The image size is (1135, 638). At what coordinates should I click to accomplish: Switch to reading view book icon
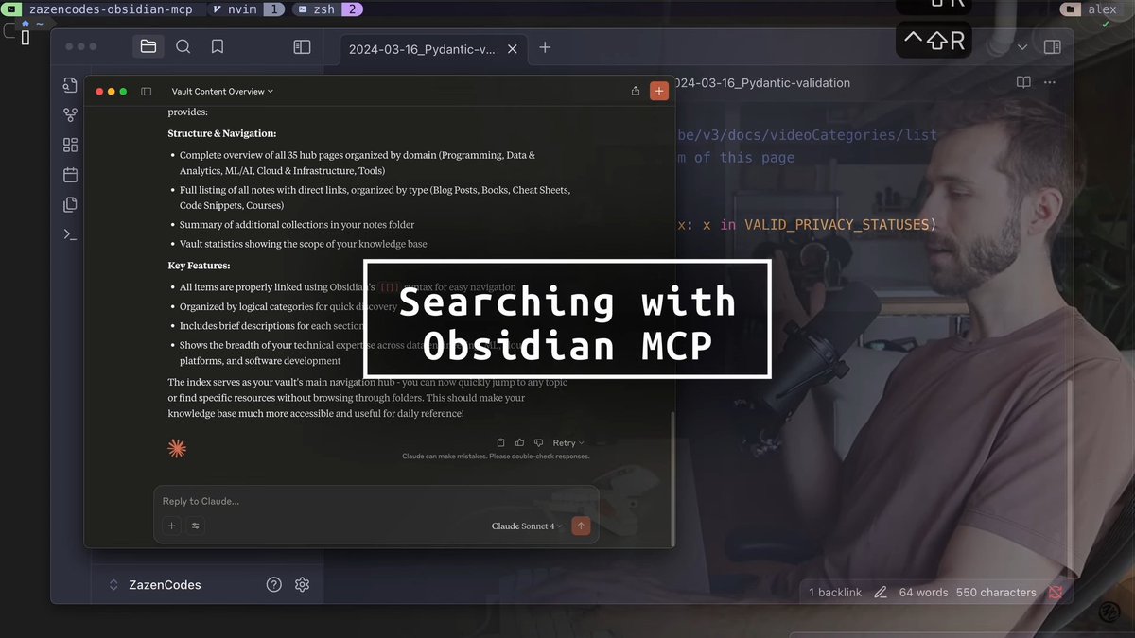[x=1023, y=83]
